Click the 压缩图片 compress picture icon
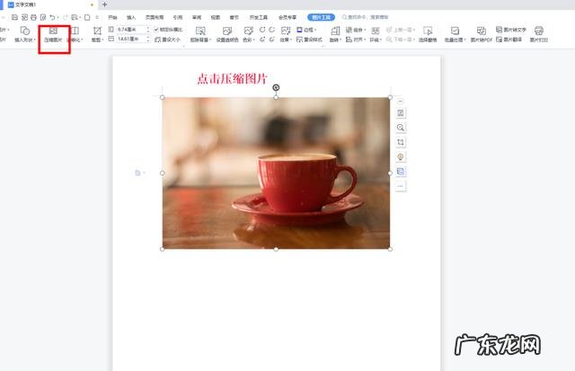This screenshot has width=575, height=371. [53, 31]
